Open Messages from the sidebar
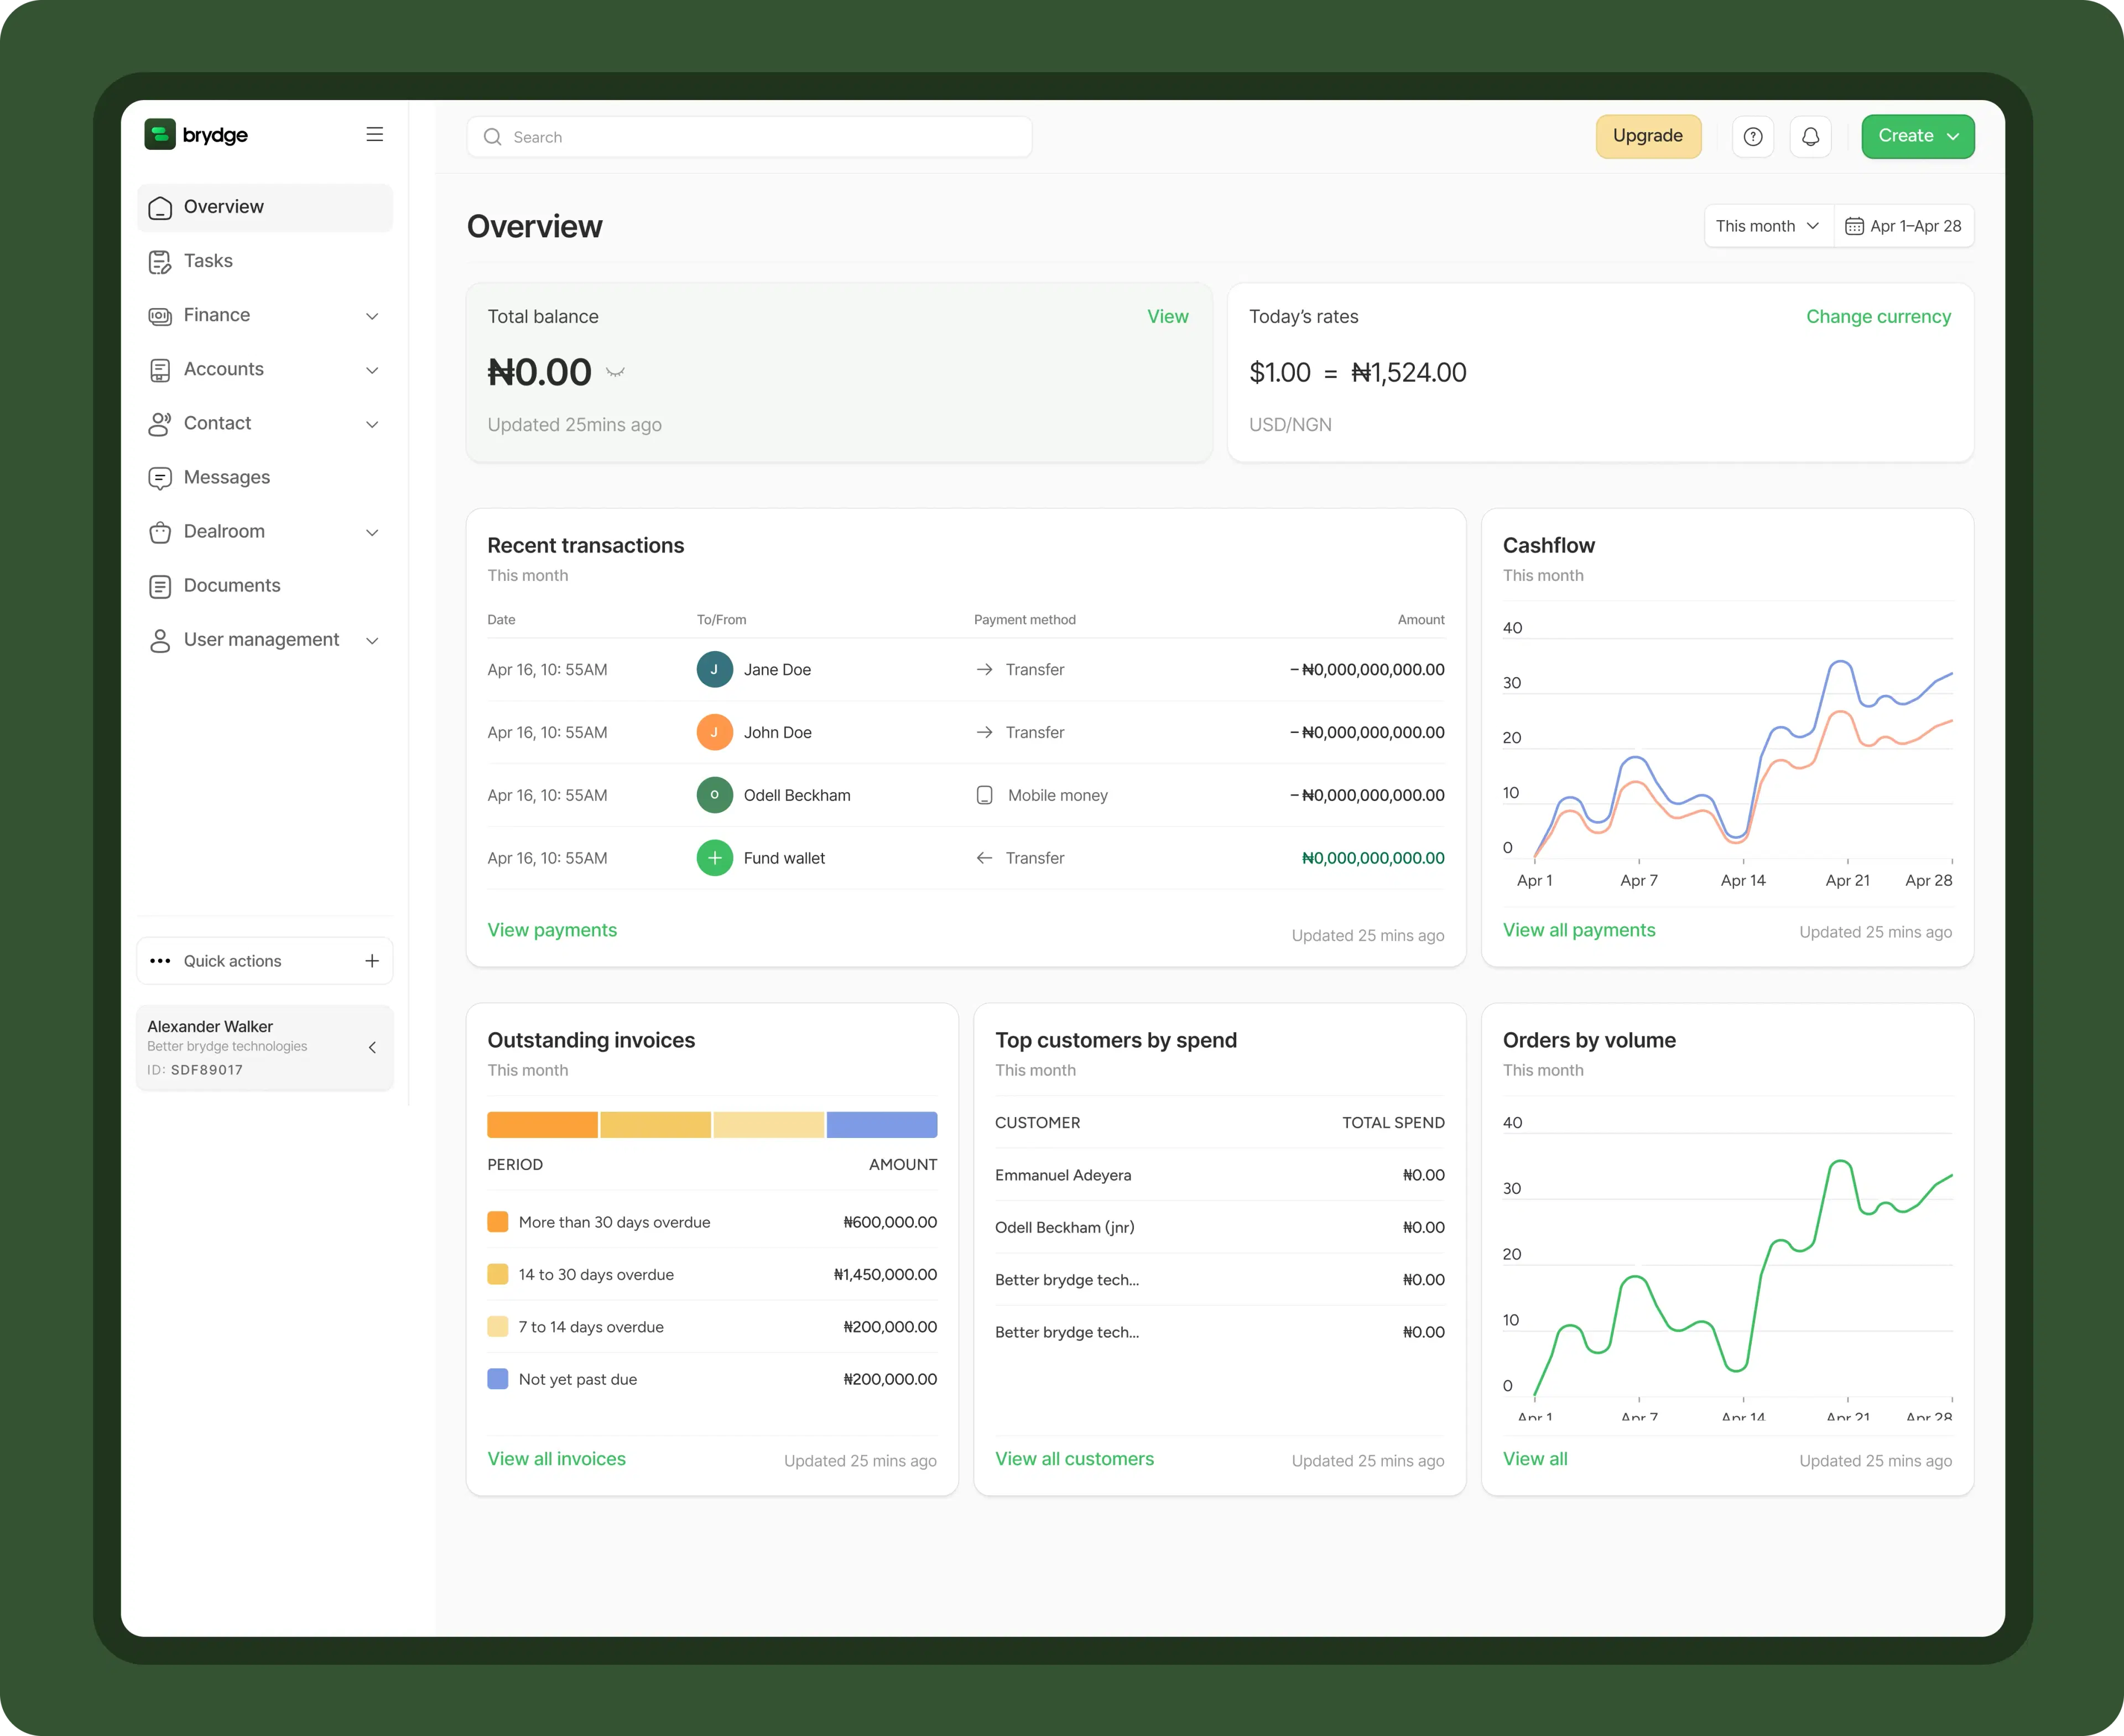 click(x=226, y=477)
